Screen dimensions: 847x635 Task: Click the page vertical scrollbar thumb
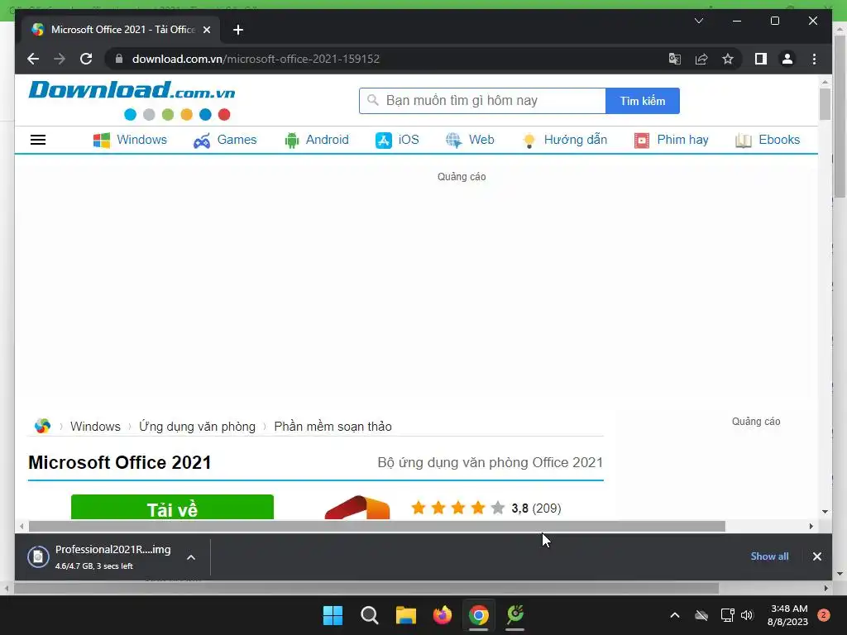[825, 103]
